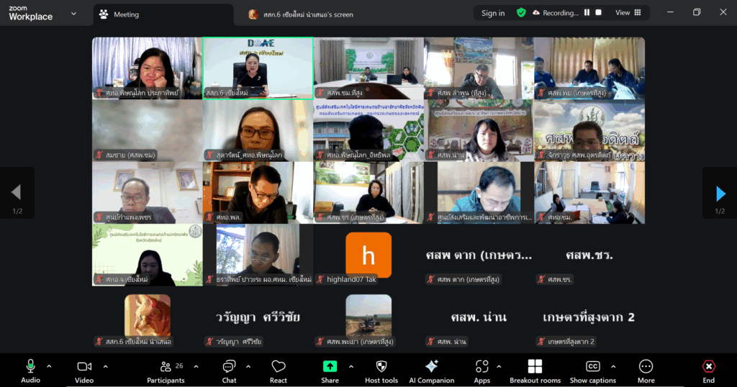Toggle Show captions
Screen dimensions: 737x387
592,370
